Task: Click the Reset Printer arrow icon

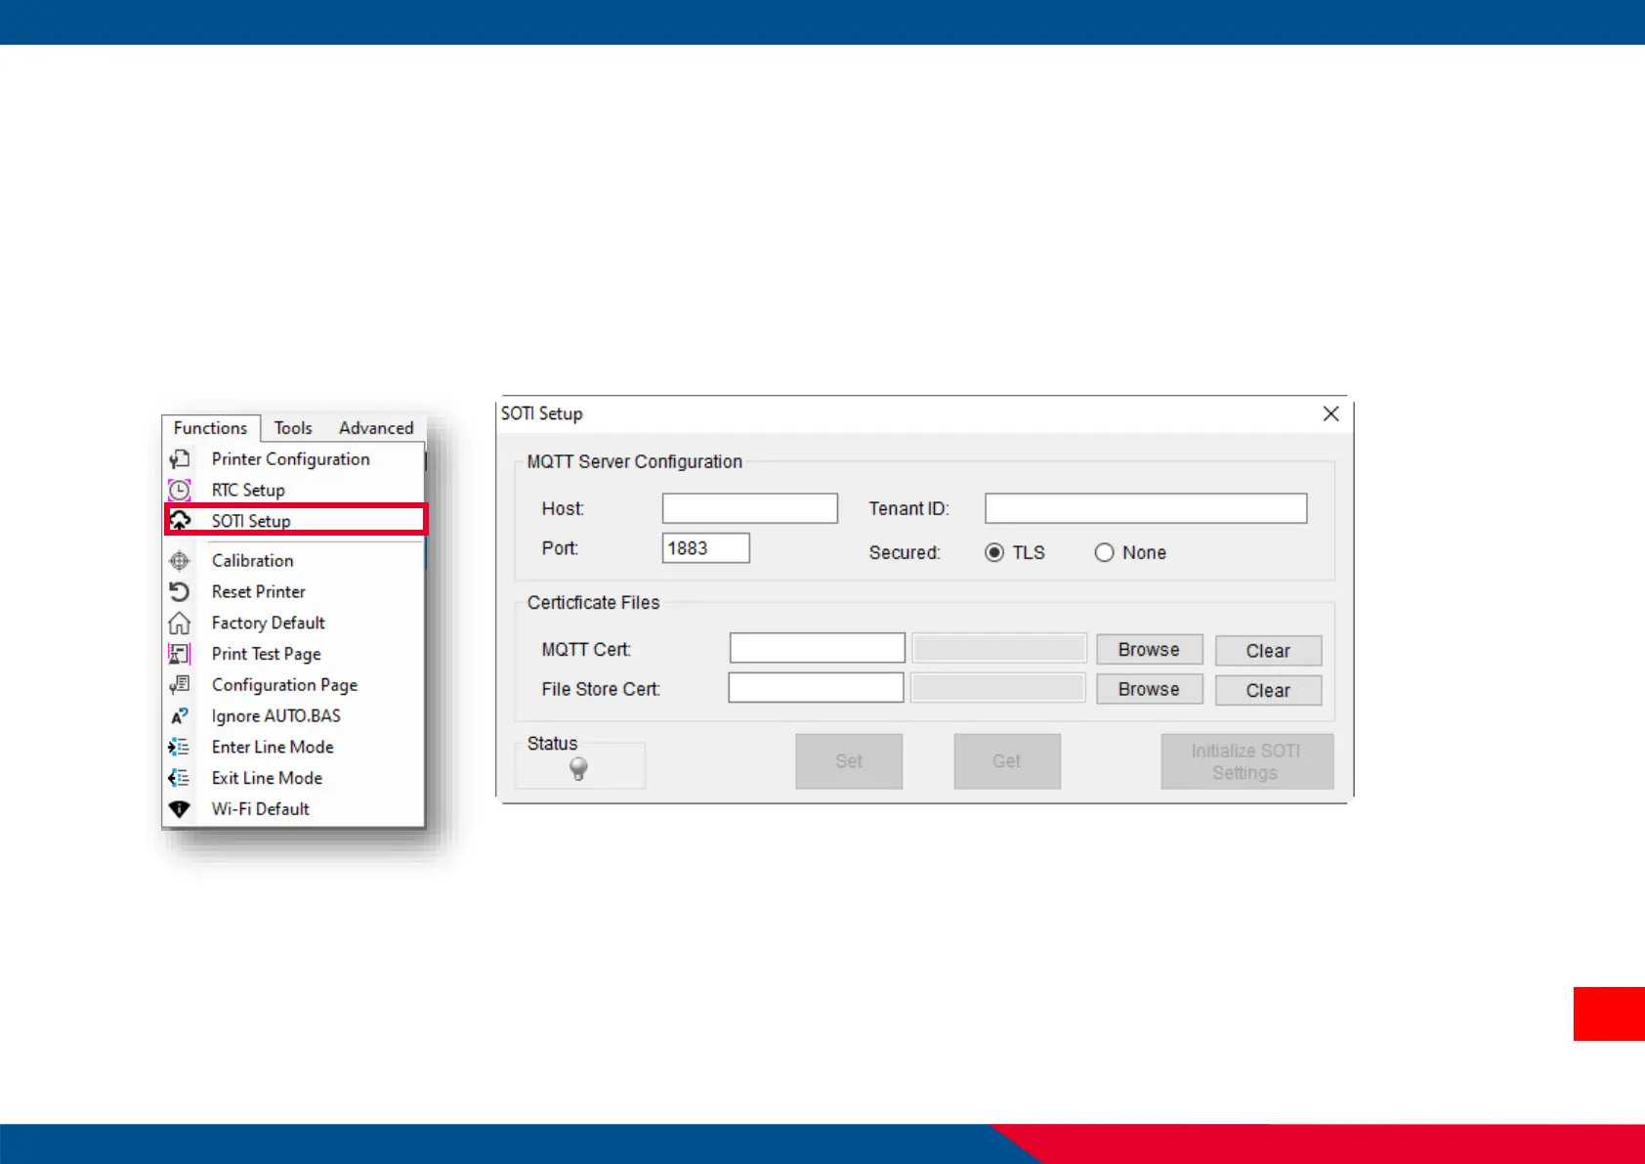Action: coord(180,591)
